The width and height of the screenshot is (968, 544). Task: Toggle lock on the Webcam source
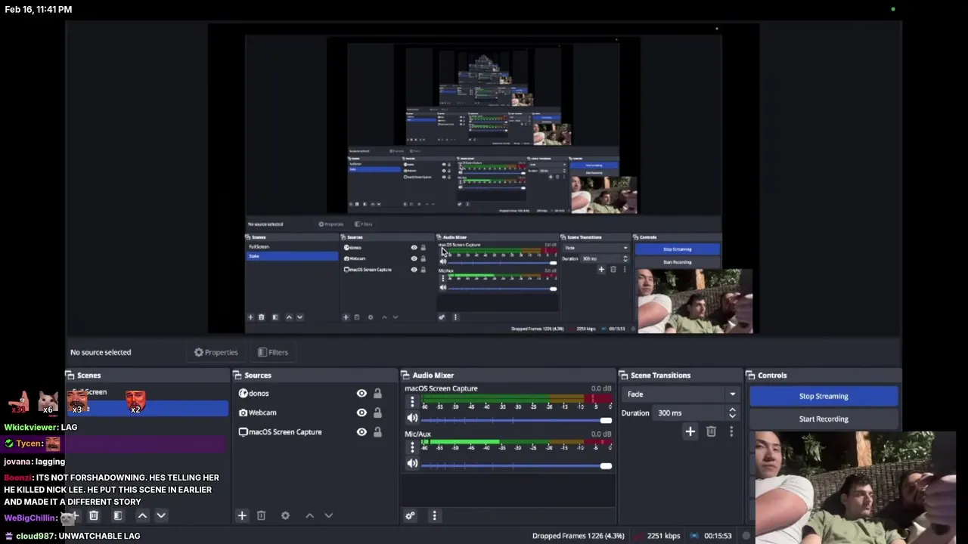[x=377, y=413]
